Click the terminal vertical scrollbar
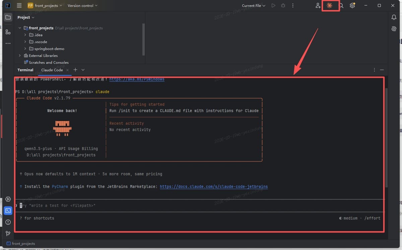Viewport: 402px width, 250px height. 386,138
